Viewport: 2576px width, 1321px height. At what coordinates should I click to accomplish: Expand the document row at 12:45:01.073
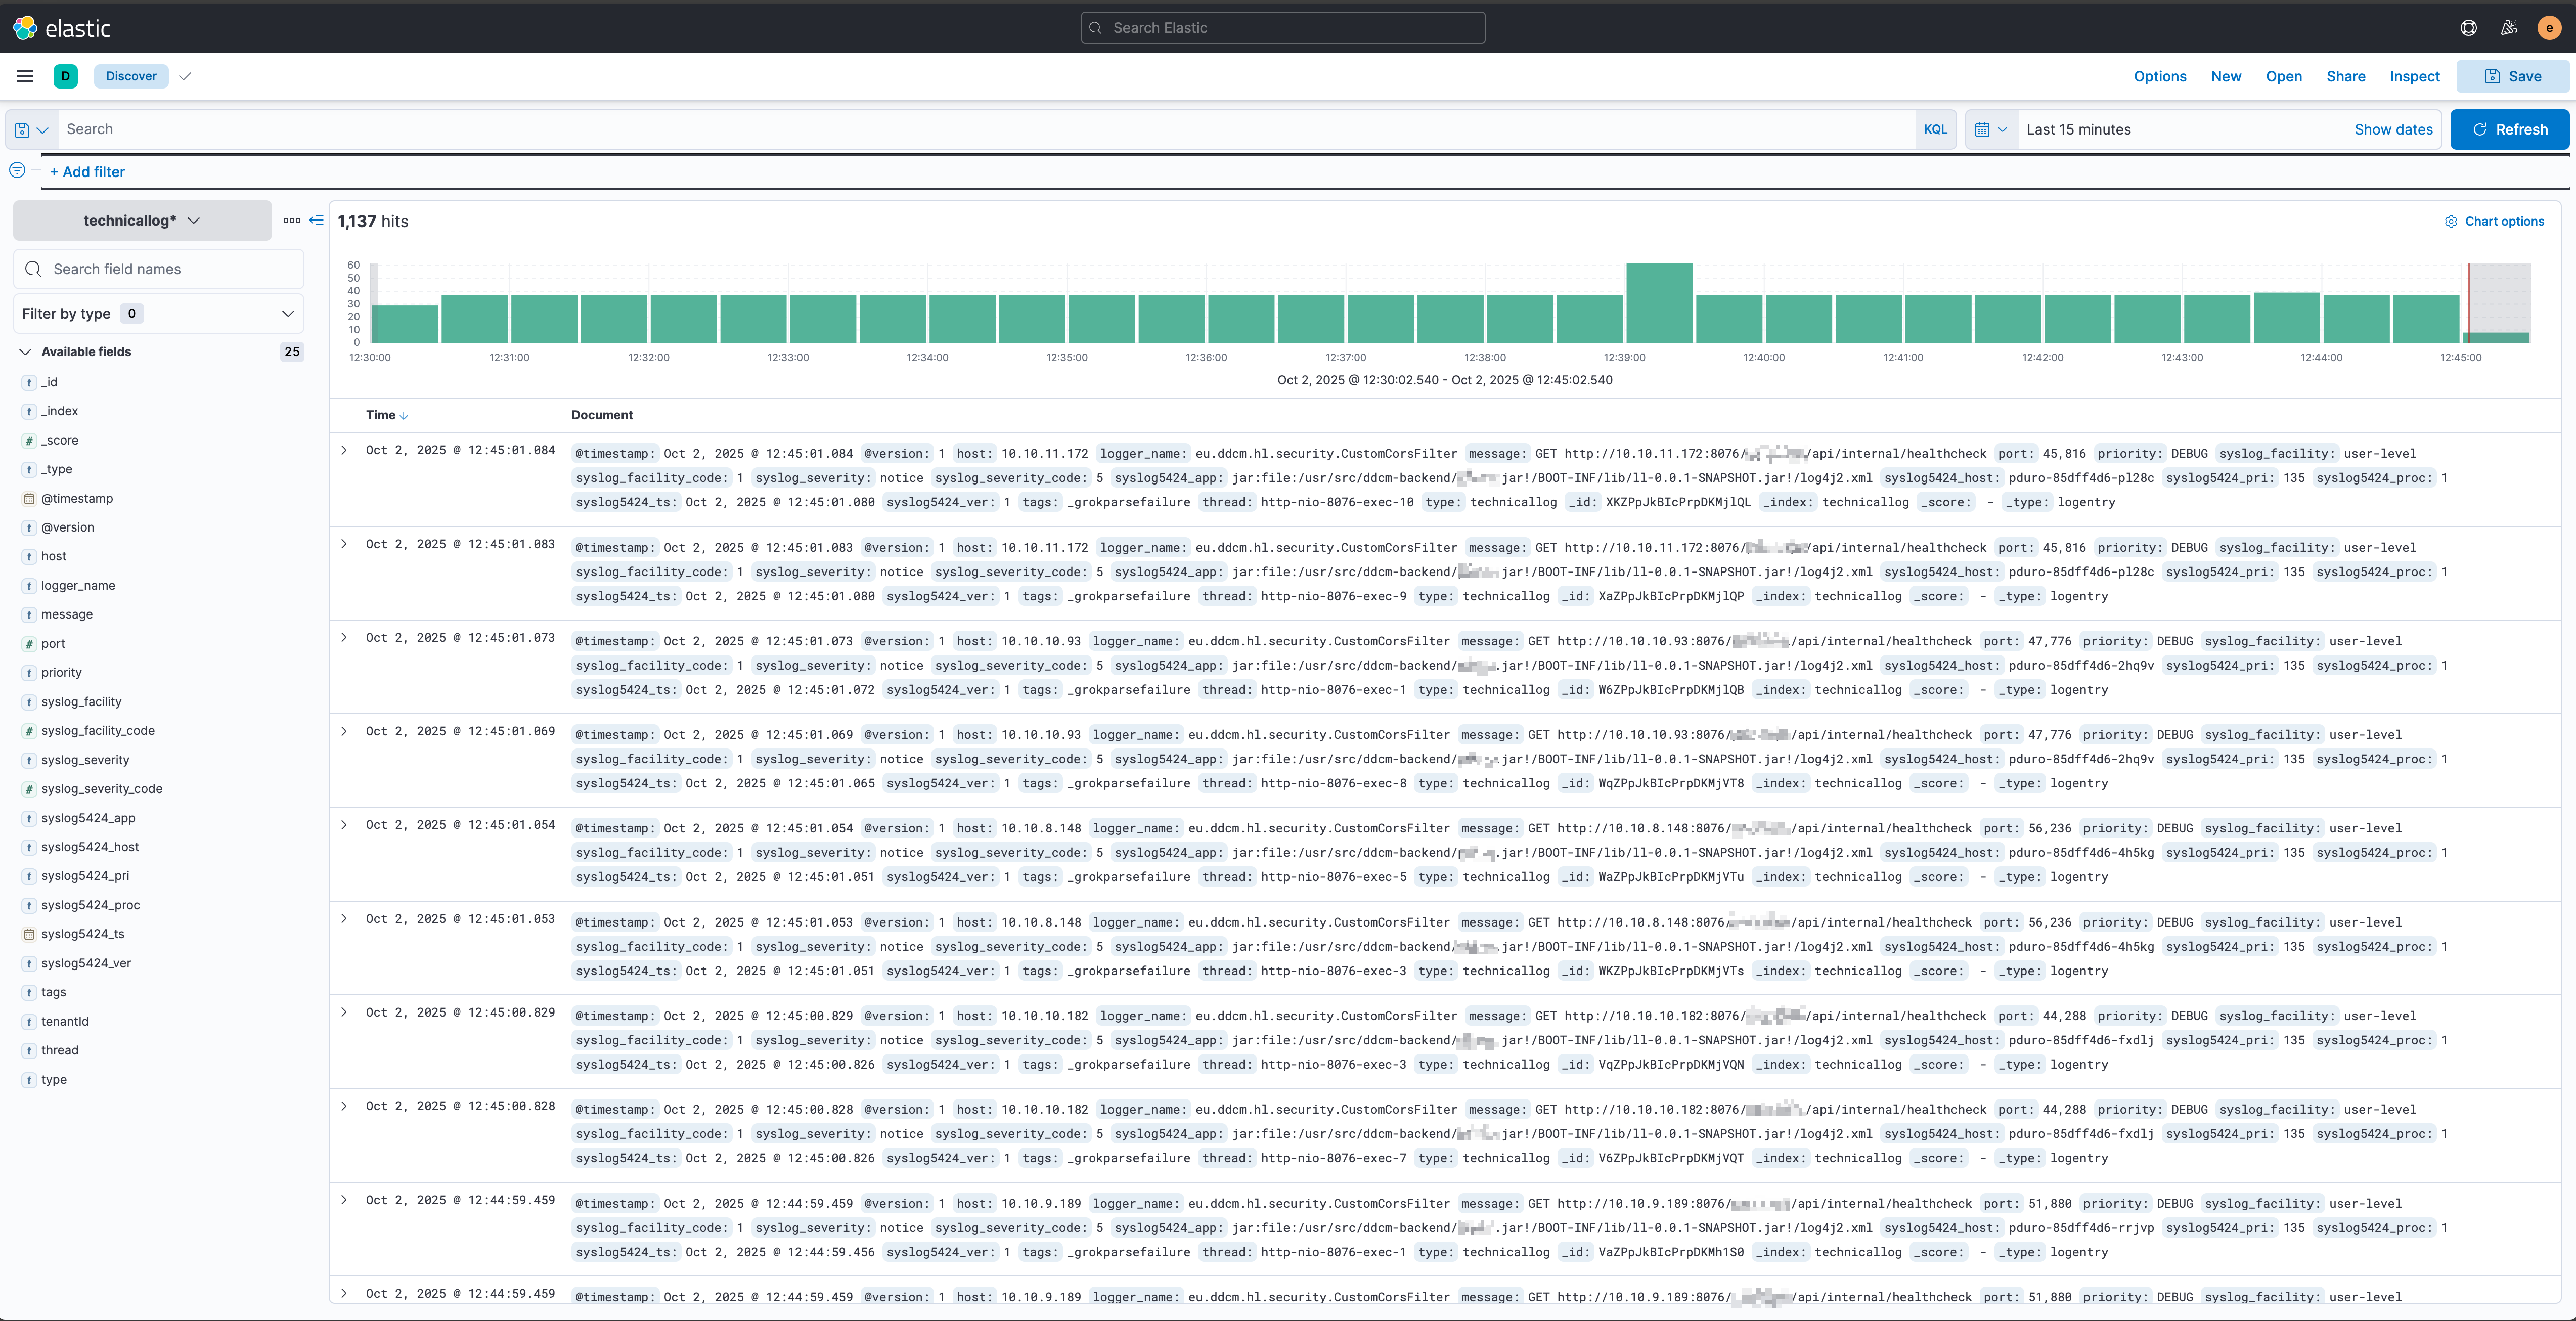coord(344,638)
